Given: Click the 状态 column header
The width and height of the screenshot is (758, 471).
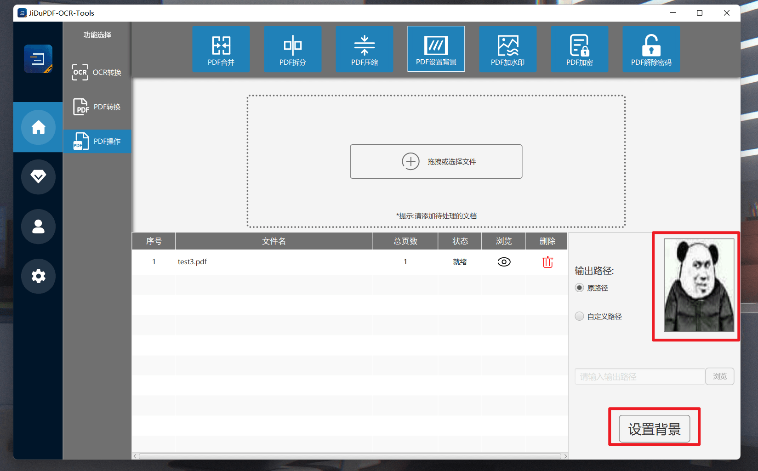Looking at the screenshot, I should click(460, 241).
